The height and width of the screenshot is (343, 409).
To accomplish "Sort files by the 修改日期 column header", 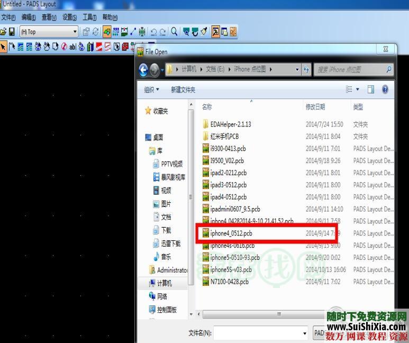I will [315, 107].
